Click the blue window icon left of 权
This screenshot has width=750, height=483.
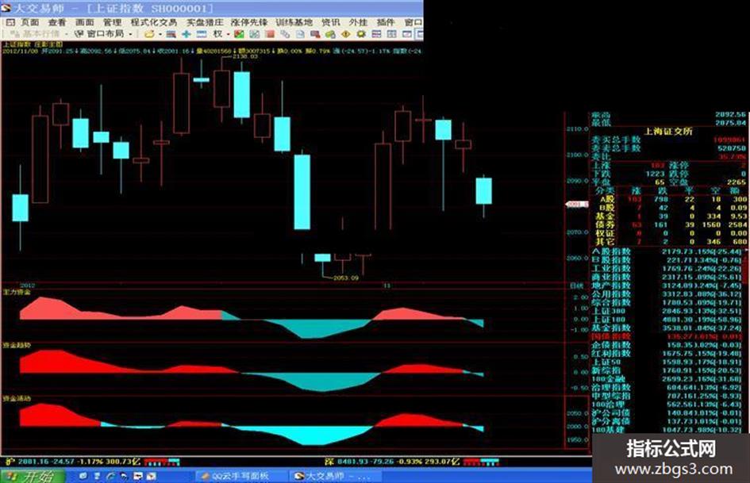[202, 34]
